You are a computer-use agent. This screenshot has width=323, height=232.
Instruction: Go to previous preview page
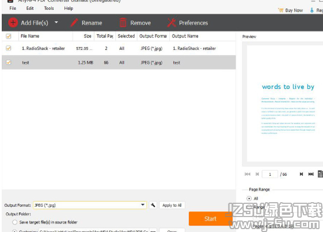(257, 174)
